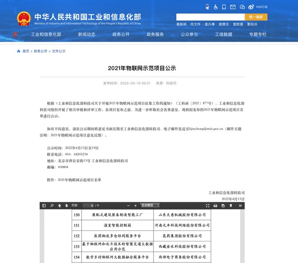
Task: Go to previous PDF page arrow
Action: pyautogui.click(x=60, y=205)
